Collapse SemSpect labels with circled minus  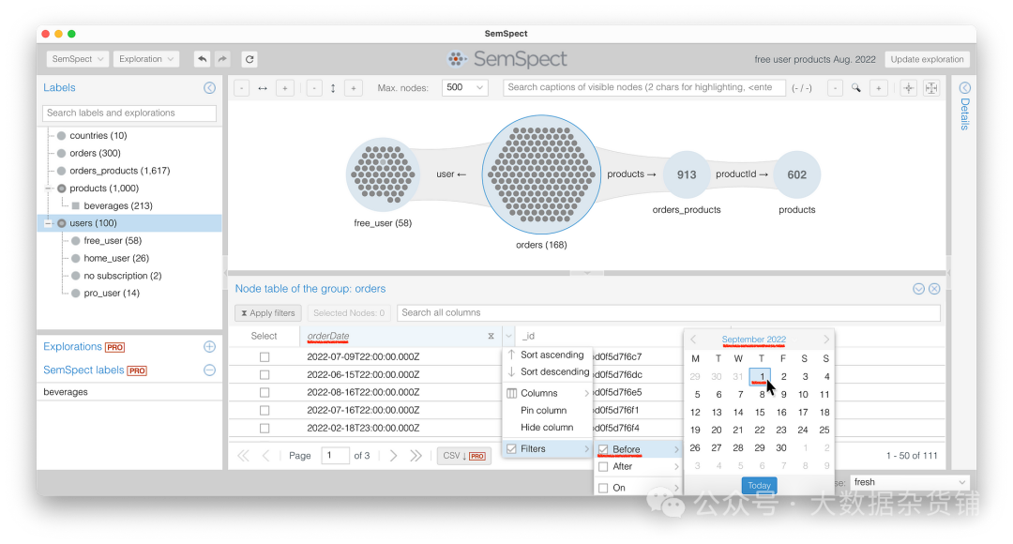(209, 370)
